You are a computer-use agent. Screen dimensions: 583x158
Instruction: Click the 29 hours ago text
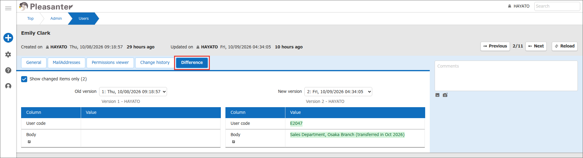141,47
